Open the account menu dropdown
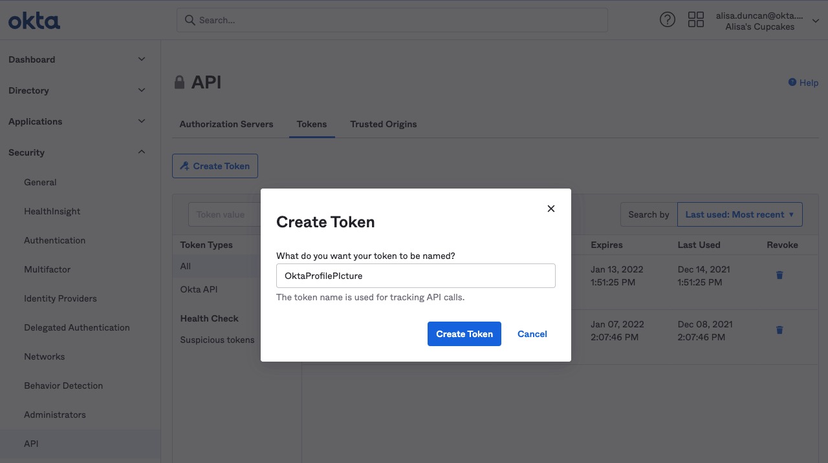The width and height of the screenshot is (828, 463). pos(816,21)
